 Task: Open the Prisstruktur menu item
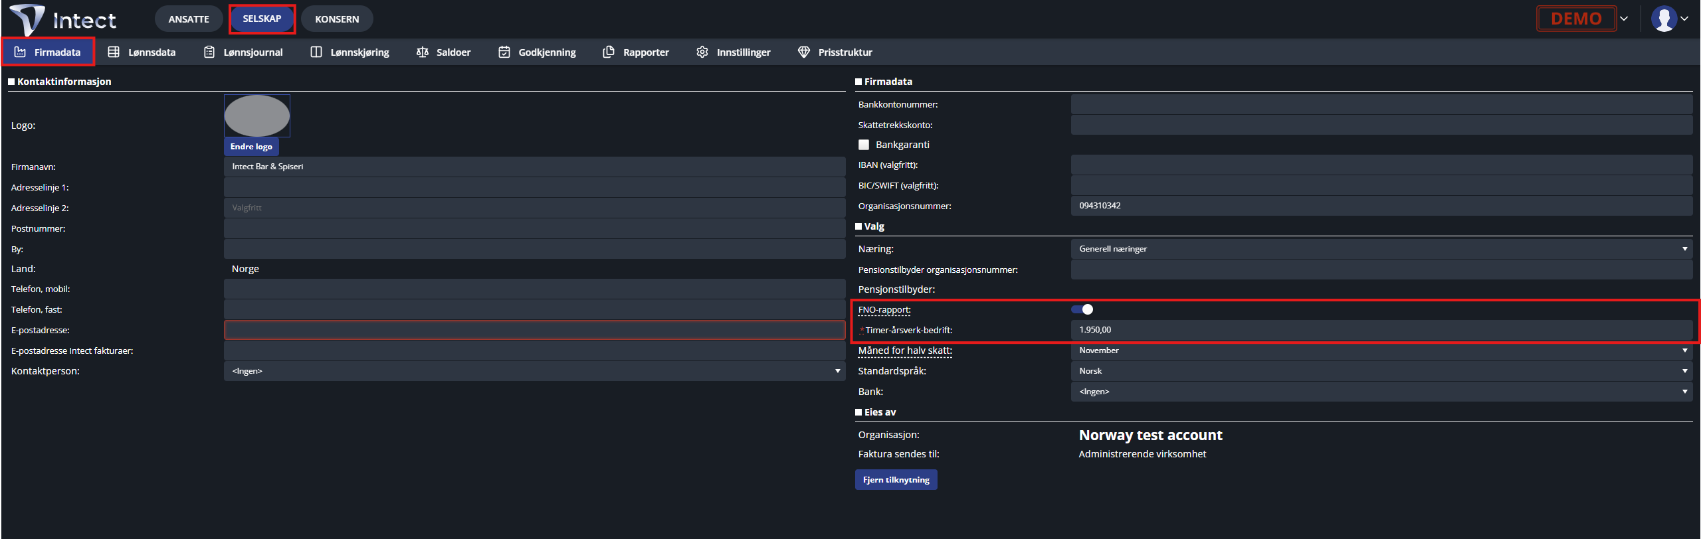tap(835, 52)
